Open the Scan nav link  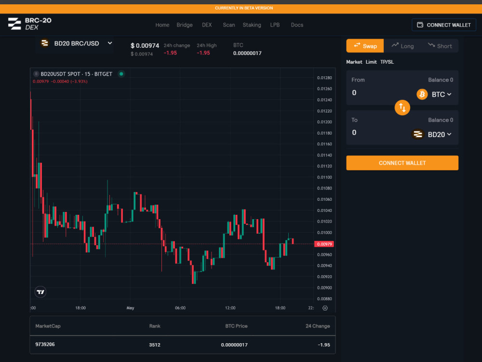pyautogui.click(x=229, y=25)
